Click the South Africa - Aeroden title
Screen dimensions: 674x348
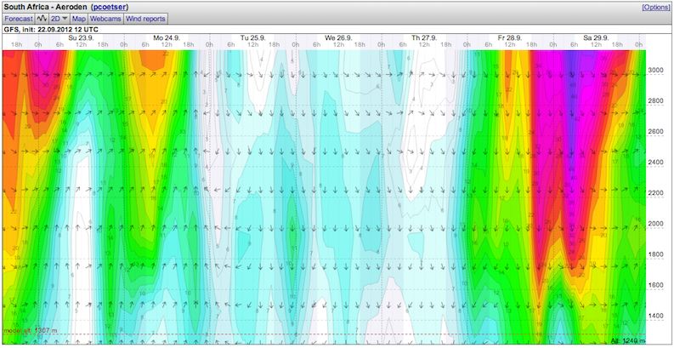(x=46, y=8)
